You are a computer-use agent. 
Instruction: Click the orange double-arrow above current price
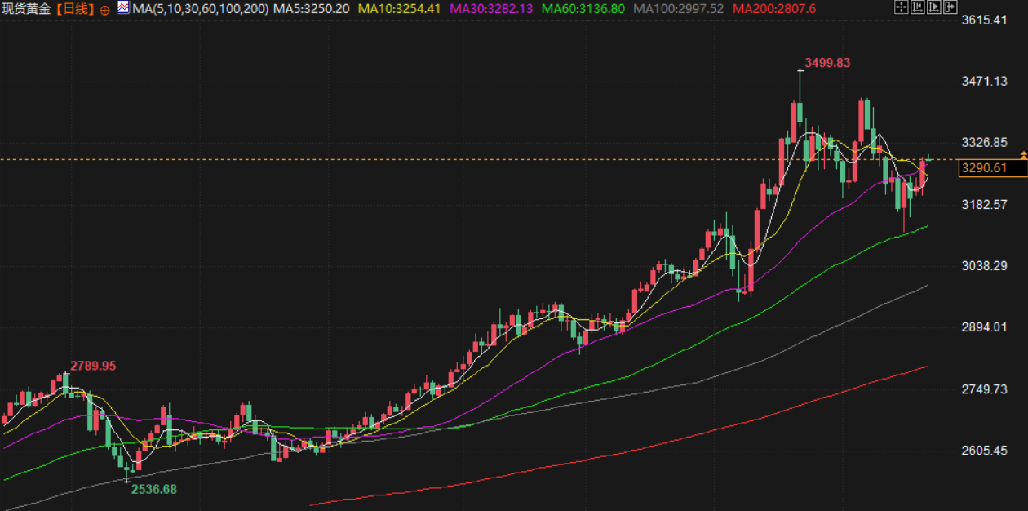pyautogui.click(x=1023, y=154)
